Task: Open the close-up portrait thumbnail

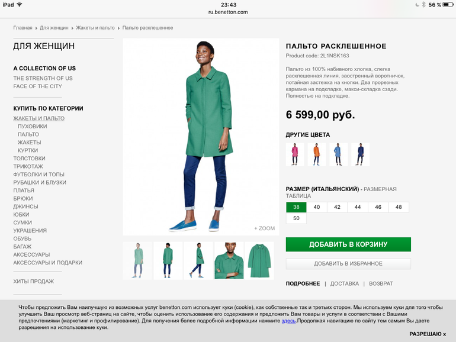Action: 229,260
